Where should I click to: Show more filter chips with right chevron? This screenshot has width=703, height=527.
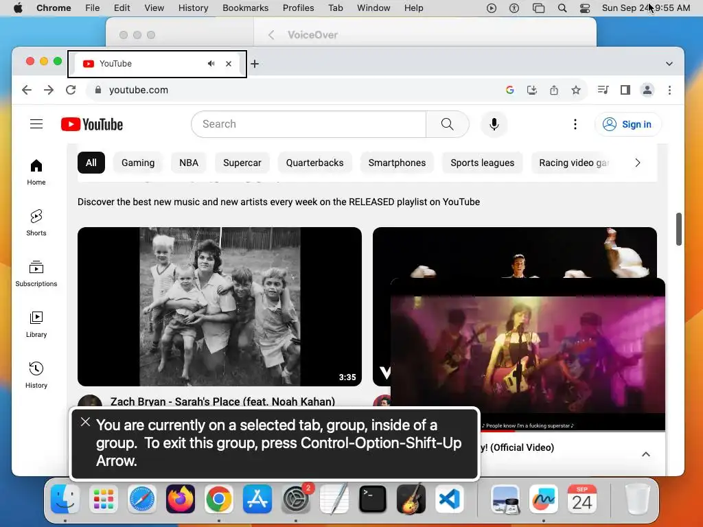(638, 163)
